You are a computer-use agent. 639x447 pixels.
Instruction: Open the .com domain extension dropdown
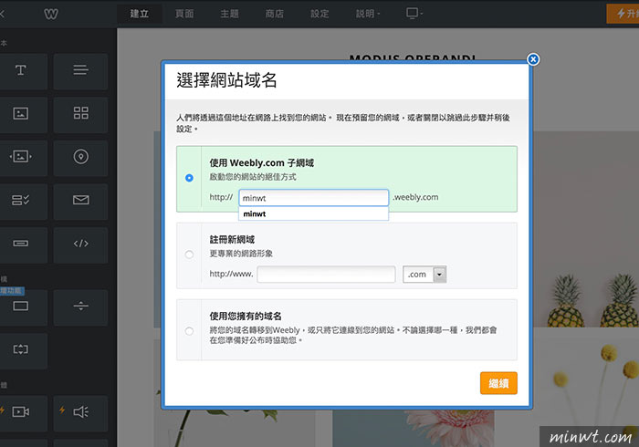point(424,275)
